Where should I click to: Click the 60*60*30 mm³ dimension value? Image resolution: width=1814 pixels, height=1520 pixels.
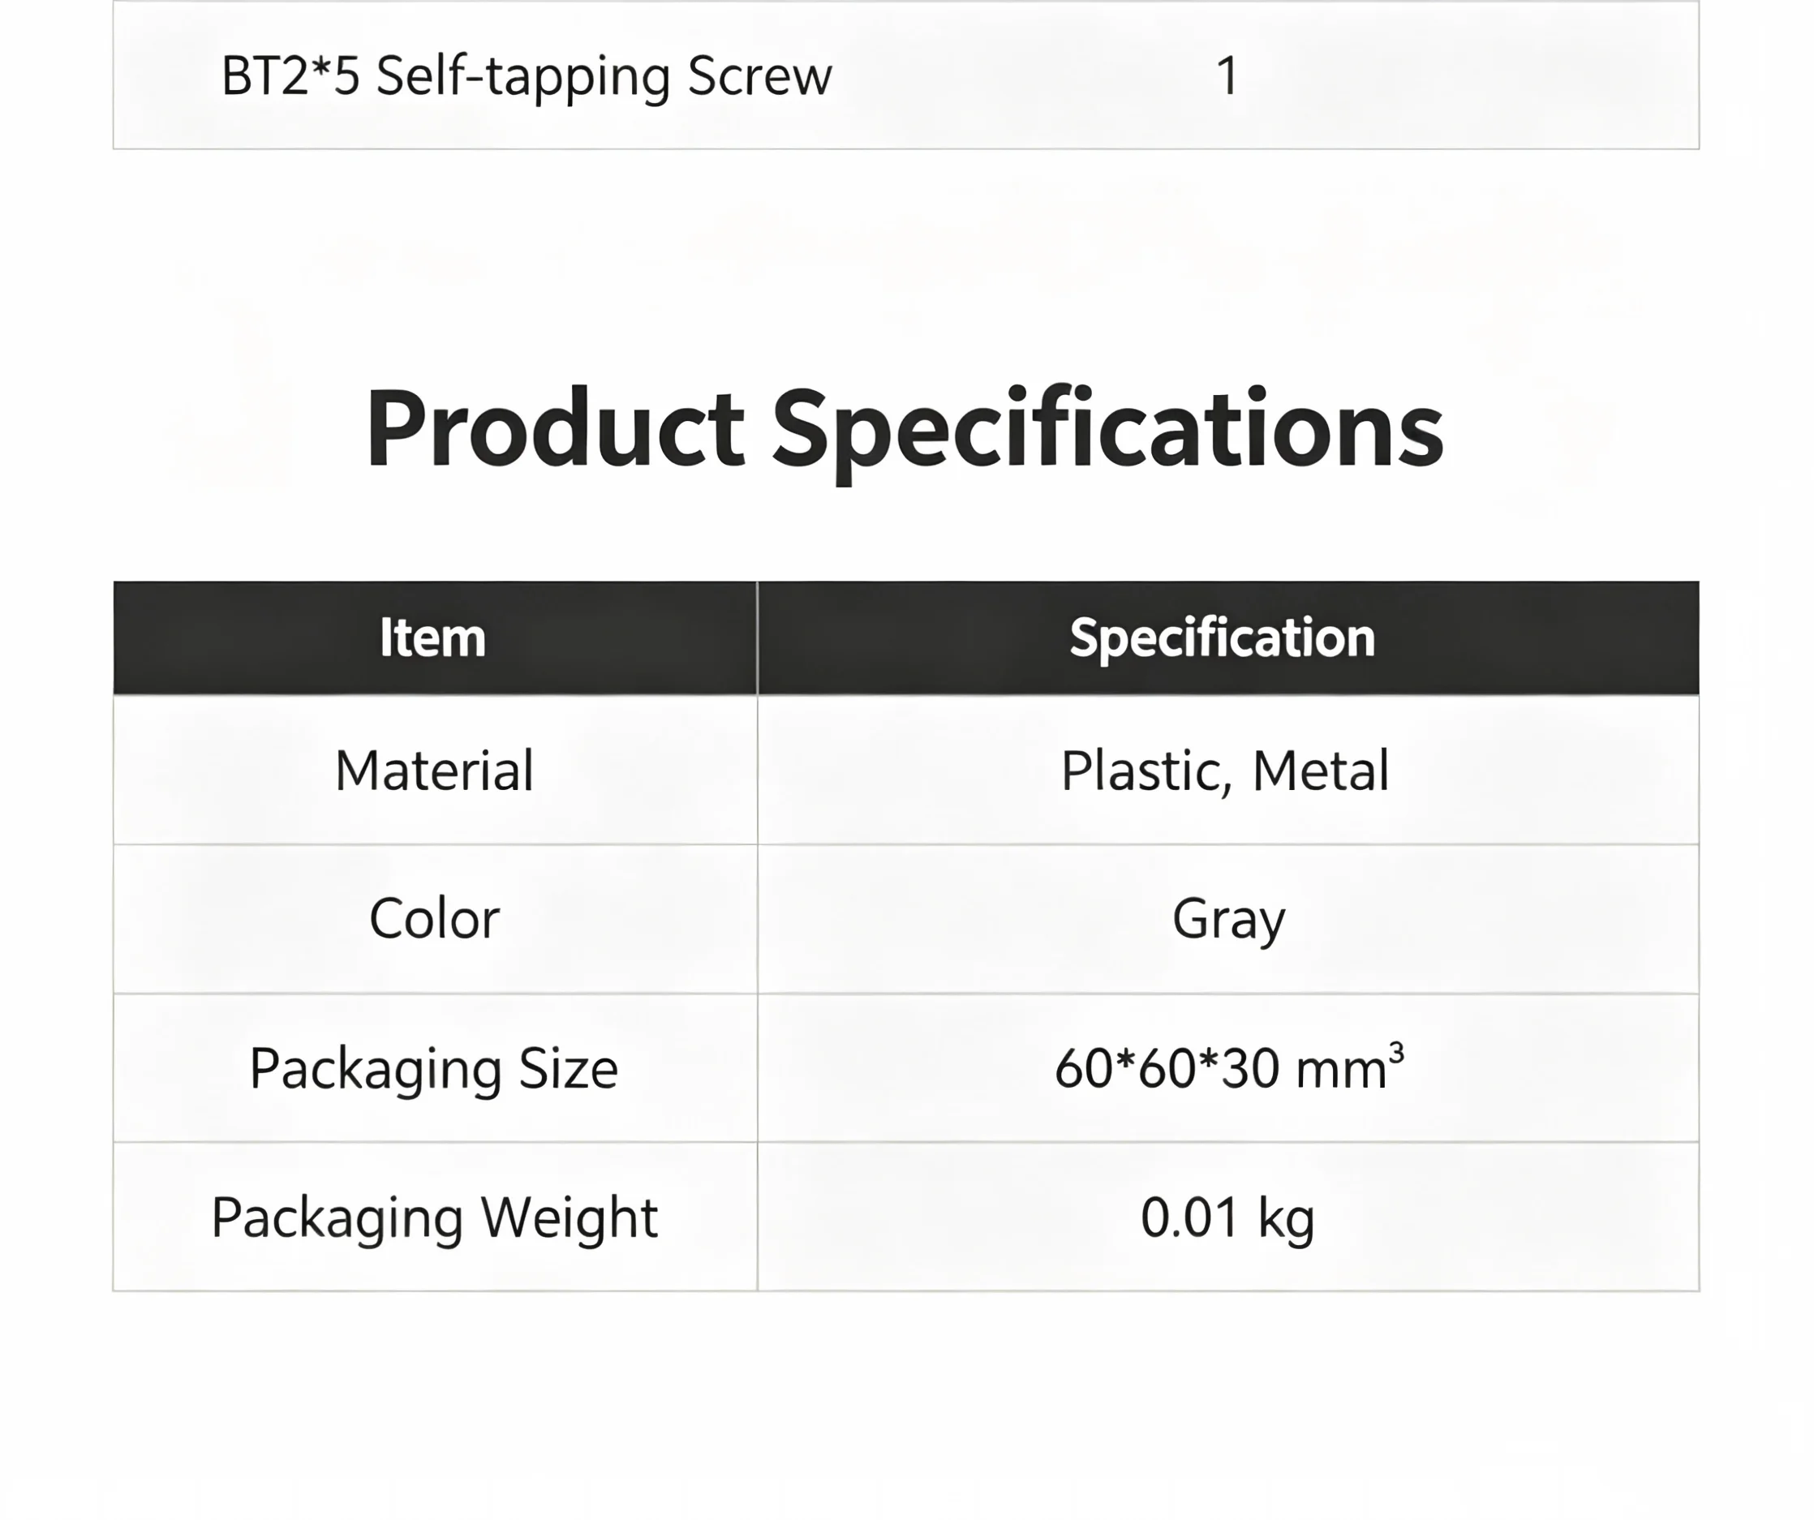tap(1229, 1067)
